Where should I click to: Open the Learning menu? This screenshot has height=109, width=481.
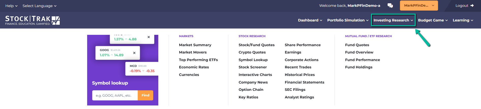click(x=463, y=20)
